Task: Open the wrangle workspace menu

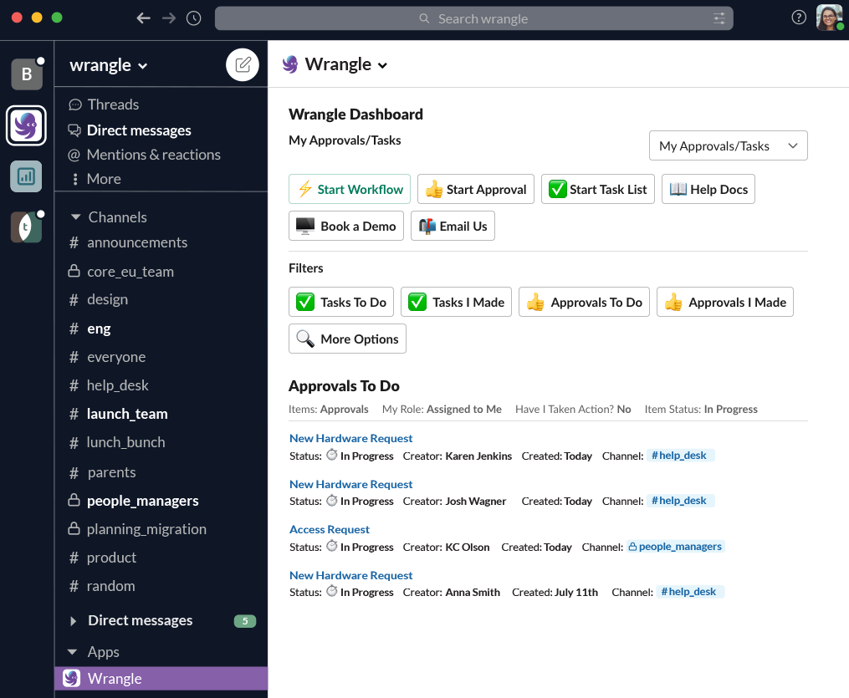Action: pos(108,65)
